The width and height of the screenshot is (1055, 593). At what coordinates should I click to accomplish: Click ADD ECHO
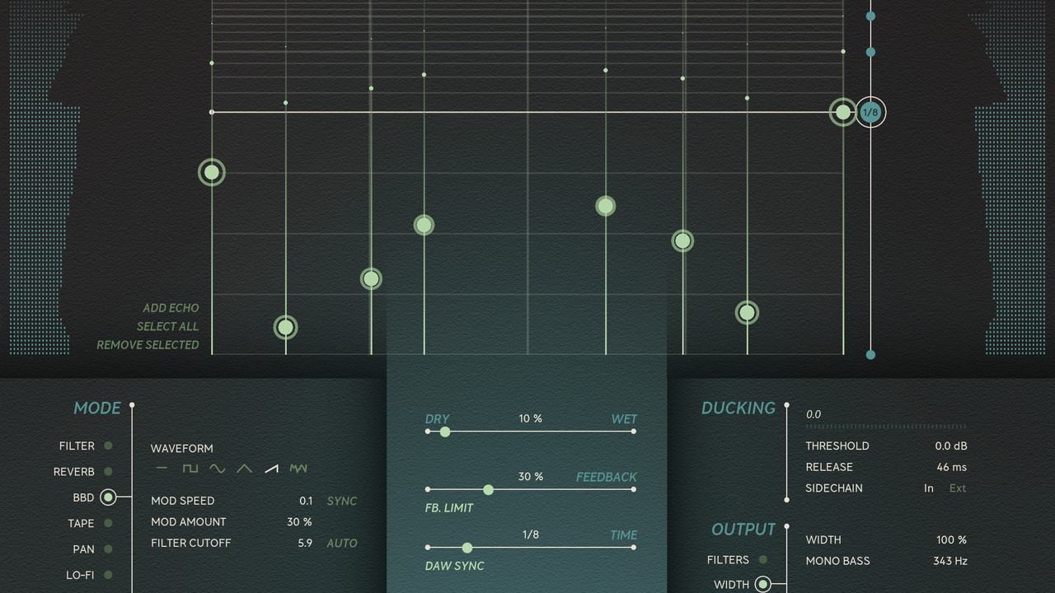[171, 308]
